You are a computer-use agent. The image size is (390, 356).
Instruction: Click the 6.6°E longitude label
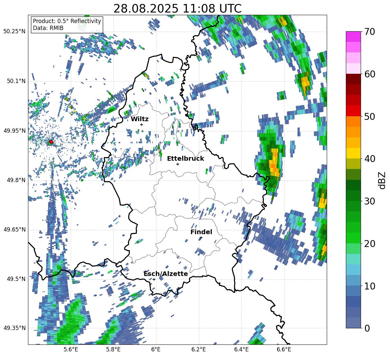tap(284, 349)
